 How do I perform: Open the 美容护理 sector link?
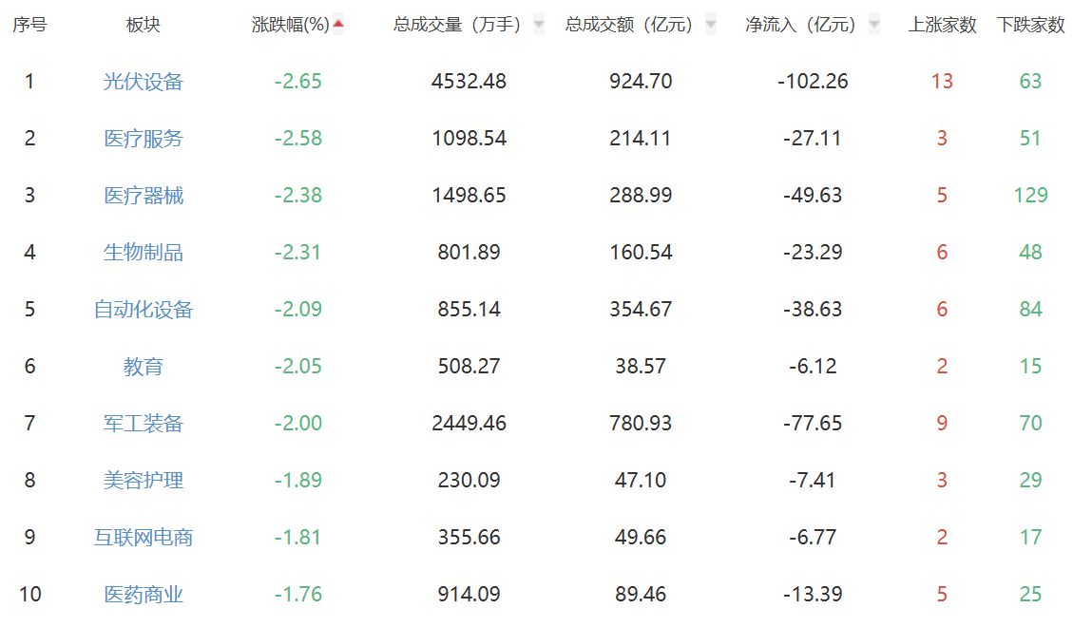click(x=143, y=481)
